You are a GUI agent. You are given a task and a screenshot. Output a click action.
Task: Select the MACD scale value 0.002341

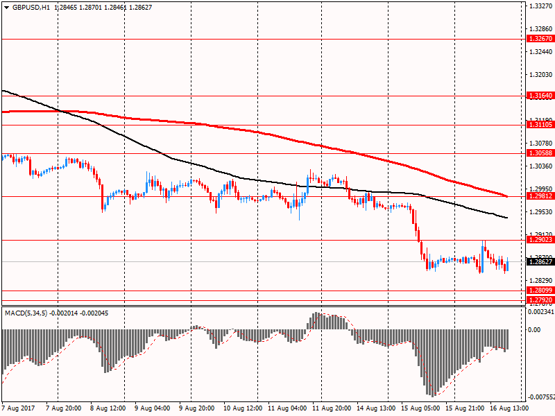click(x=541, y=311)
